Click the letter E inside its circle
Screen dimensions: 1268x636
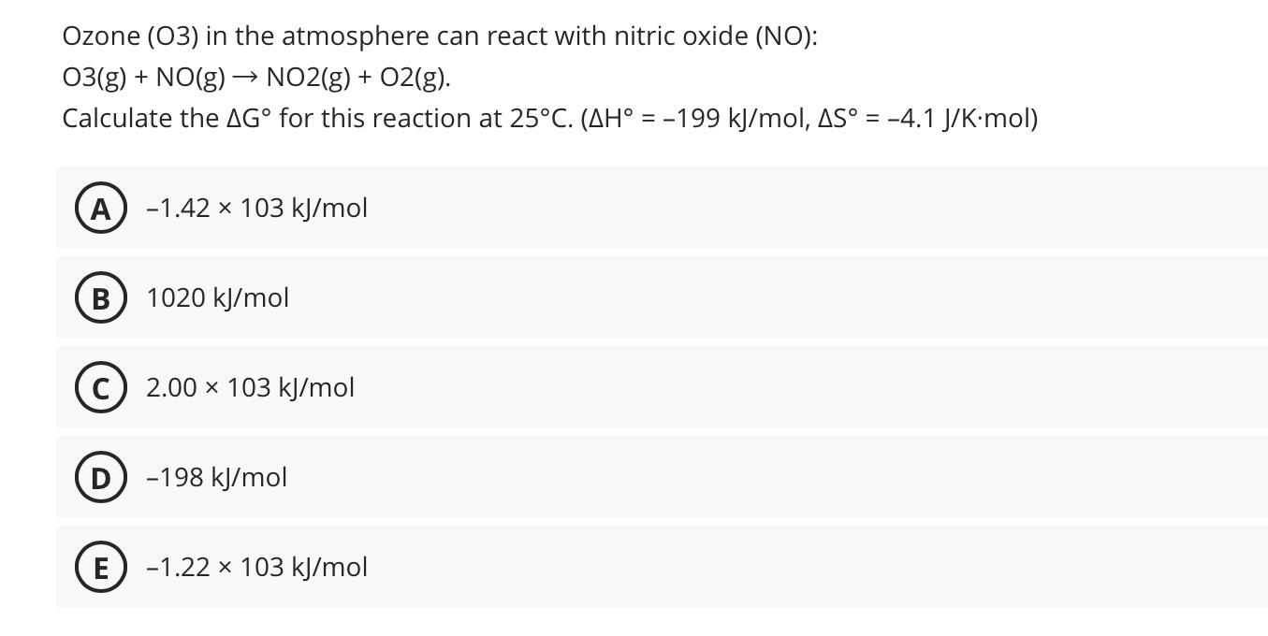click(99, 567)
